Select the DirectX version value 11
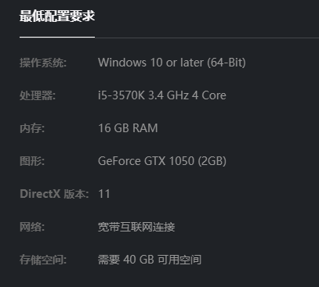The height and width of the screenshot is (287, 319). pos(104,194)
